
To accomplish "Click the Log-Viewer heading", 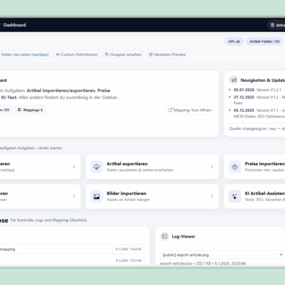I will pyautogui.click(x=184, y=237).
